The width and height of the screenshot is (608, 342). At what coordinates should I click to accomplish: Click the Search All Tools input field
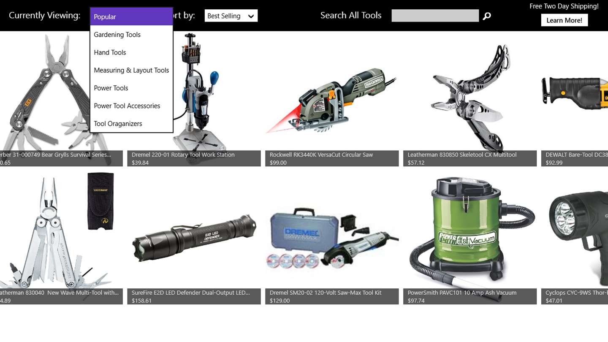(435, 16)
